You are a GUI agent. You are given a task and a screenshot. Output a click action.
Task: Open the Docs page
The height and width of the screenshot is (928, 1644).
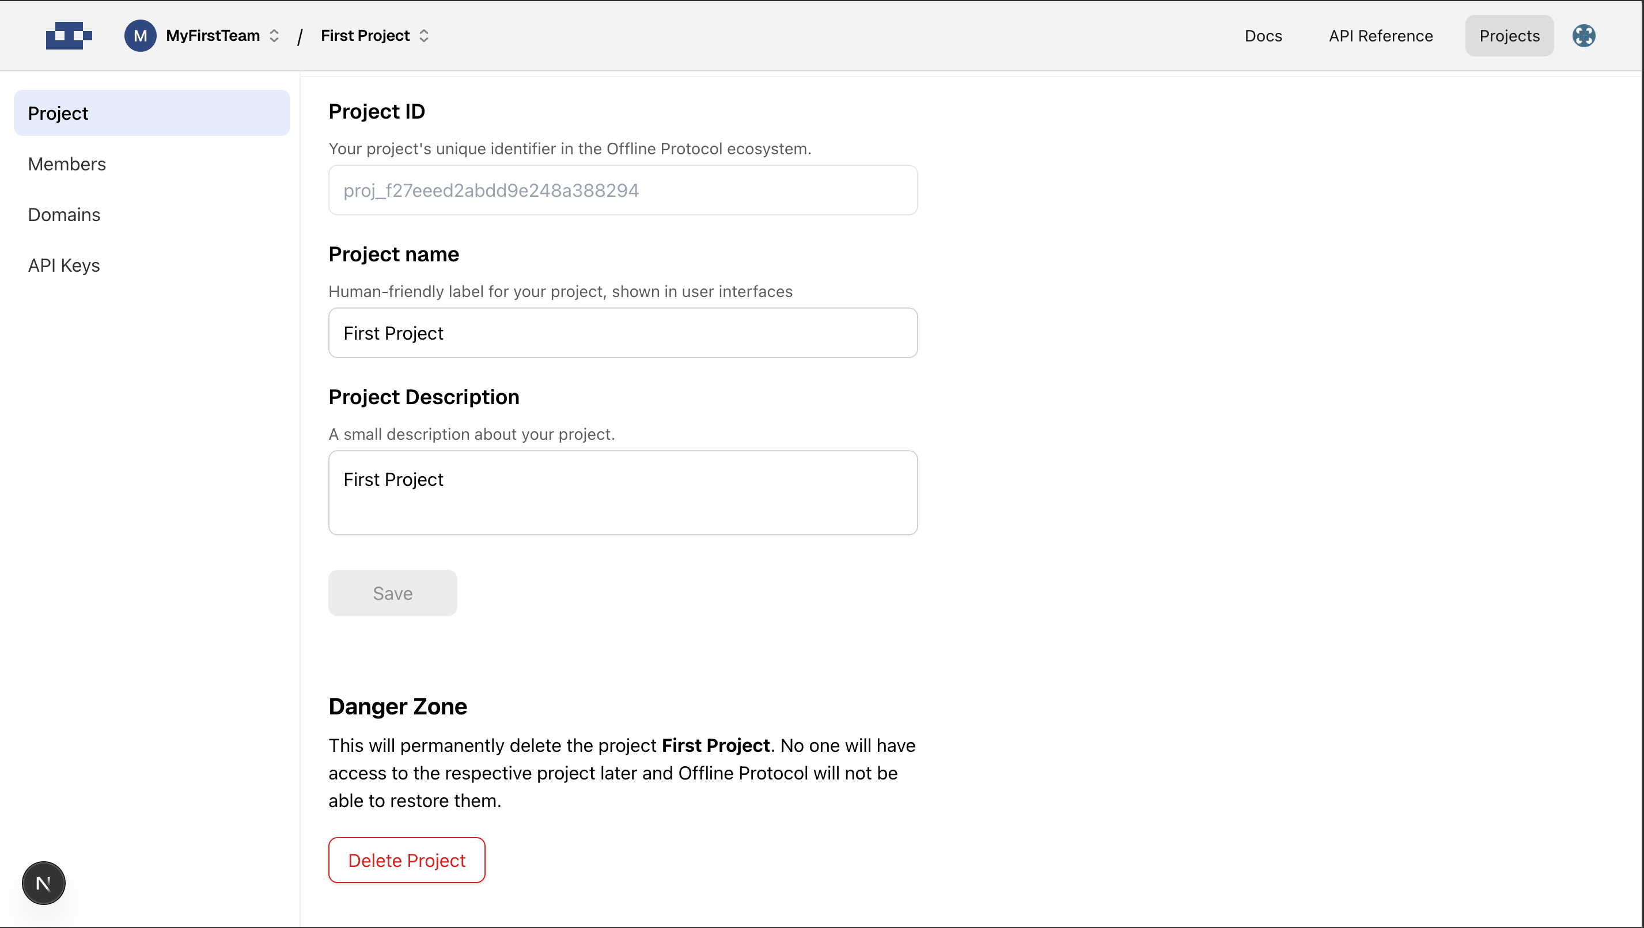(x=1262, y=36)
